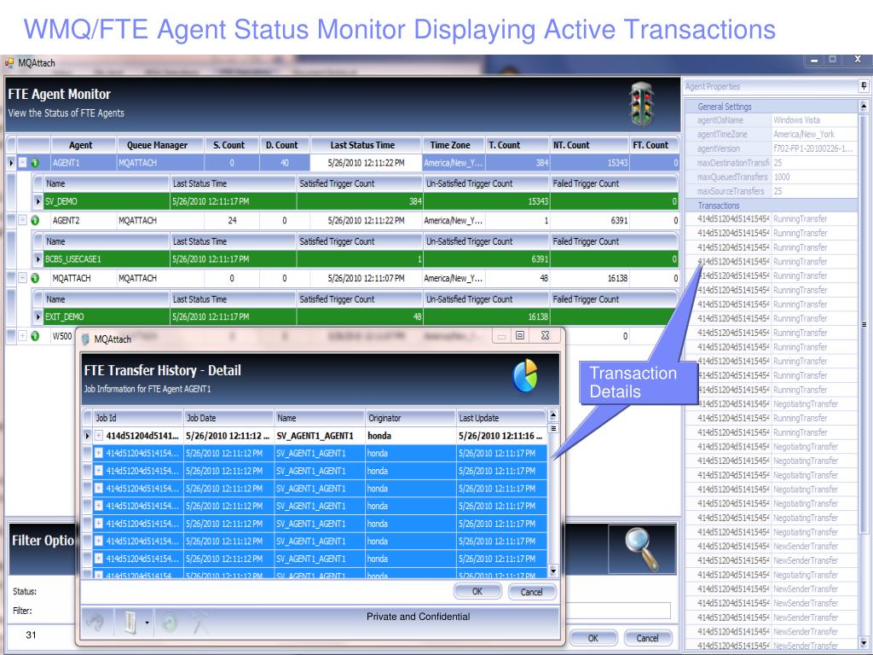This screenshot has height=655, width=873.
Task: Click the green status icon for W500
Action: pyautogui.click(x=35, y=336)
